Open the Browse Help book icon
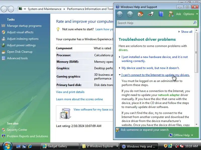The height and width of the screenshot is (150, 201). pos(161,14)
